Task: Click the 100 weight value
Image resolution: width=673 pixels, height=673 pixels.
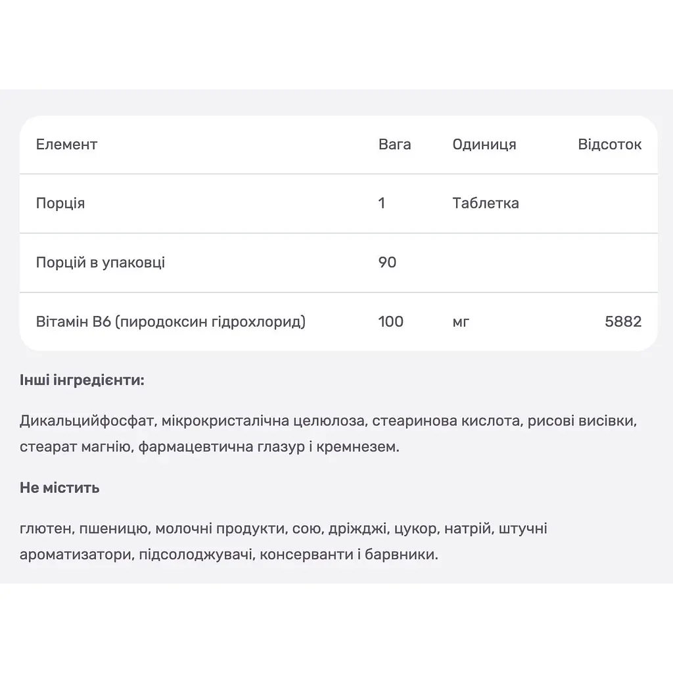Action: click(390, 321)
